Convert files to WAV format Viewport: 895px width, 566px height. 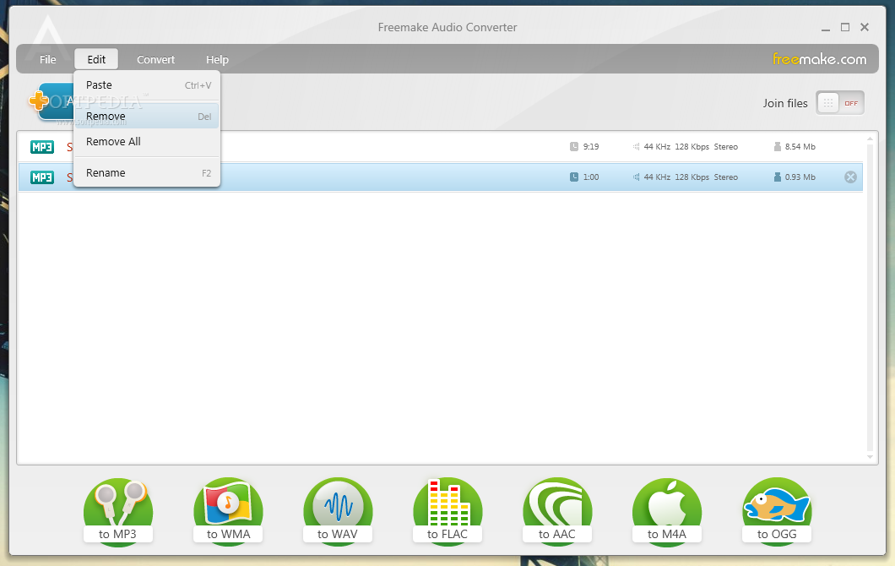click(338, 512)
